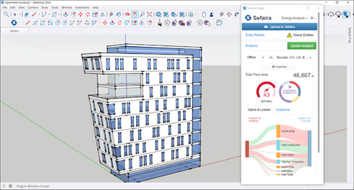Image resolution: width=354 pixels, height=190 pixels.
Task: Expand the dropdown beside the circular location toolbar icon
Action: [x=196, y=15]
